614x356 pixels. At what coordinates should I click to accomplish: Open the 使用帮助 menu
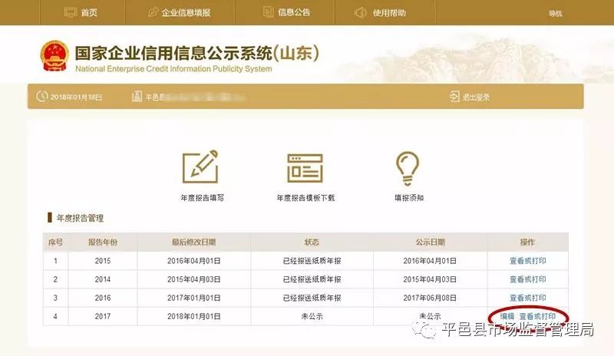pyautogui.click(x=389, y=13)
